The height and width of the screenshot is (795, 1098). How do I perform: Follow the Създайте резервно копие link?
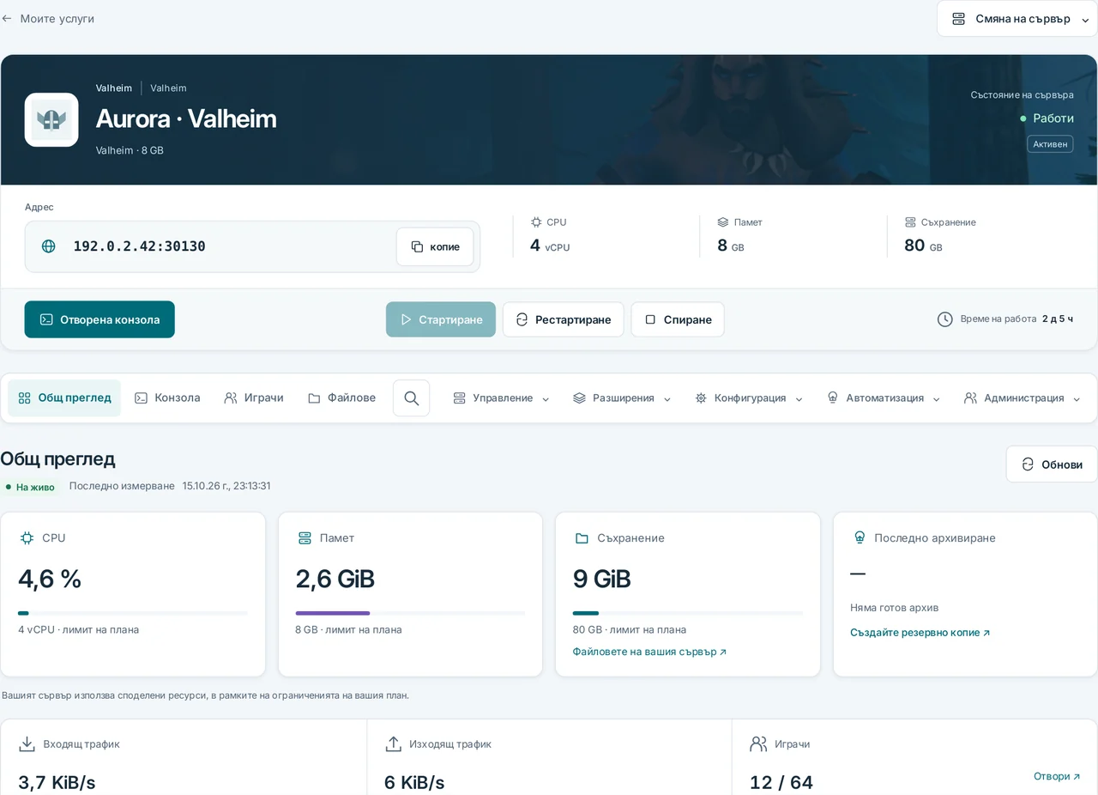pyautogui.click(x=920, y=633)
